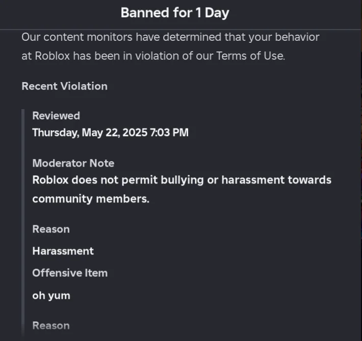Click the 'Offensive Item' label
This screenshot has width=362, height=341.
coord(70,273)
